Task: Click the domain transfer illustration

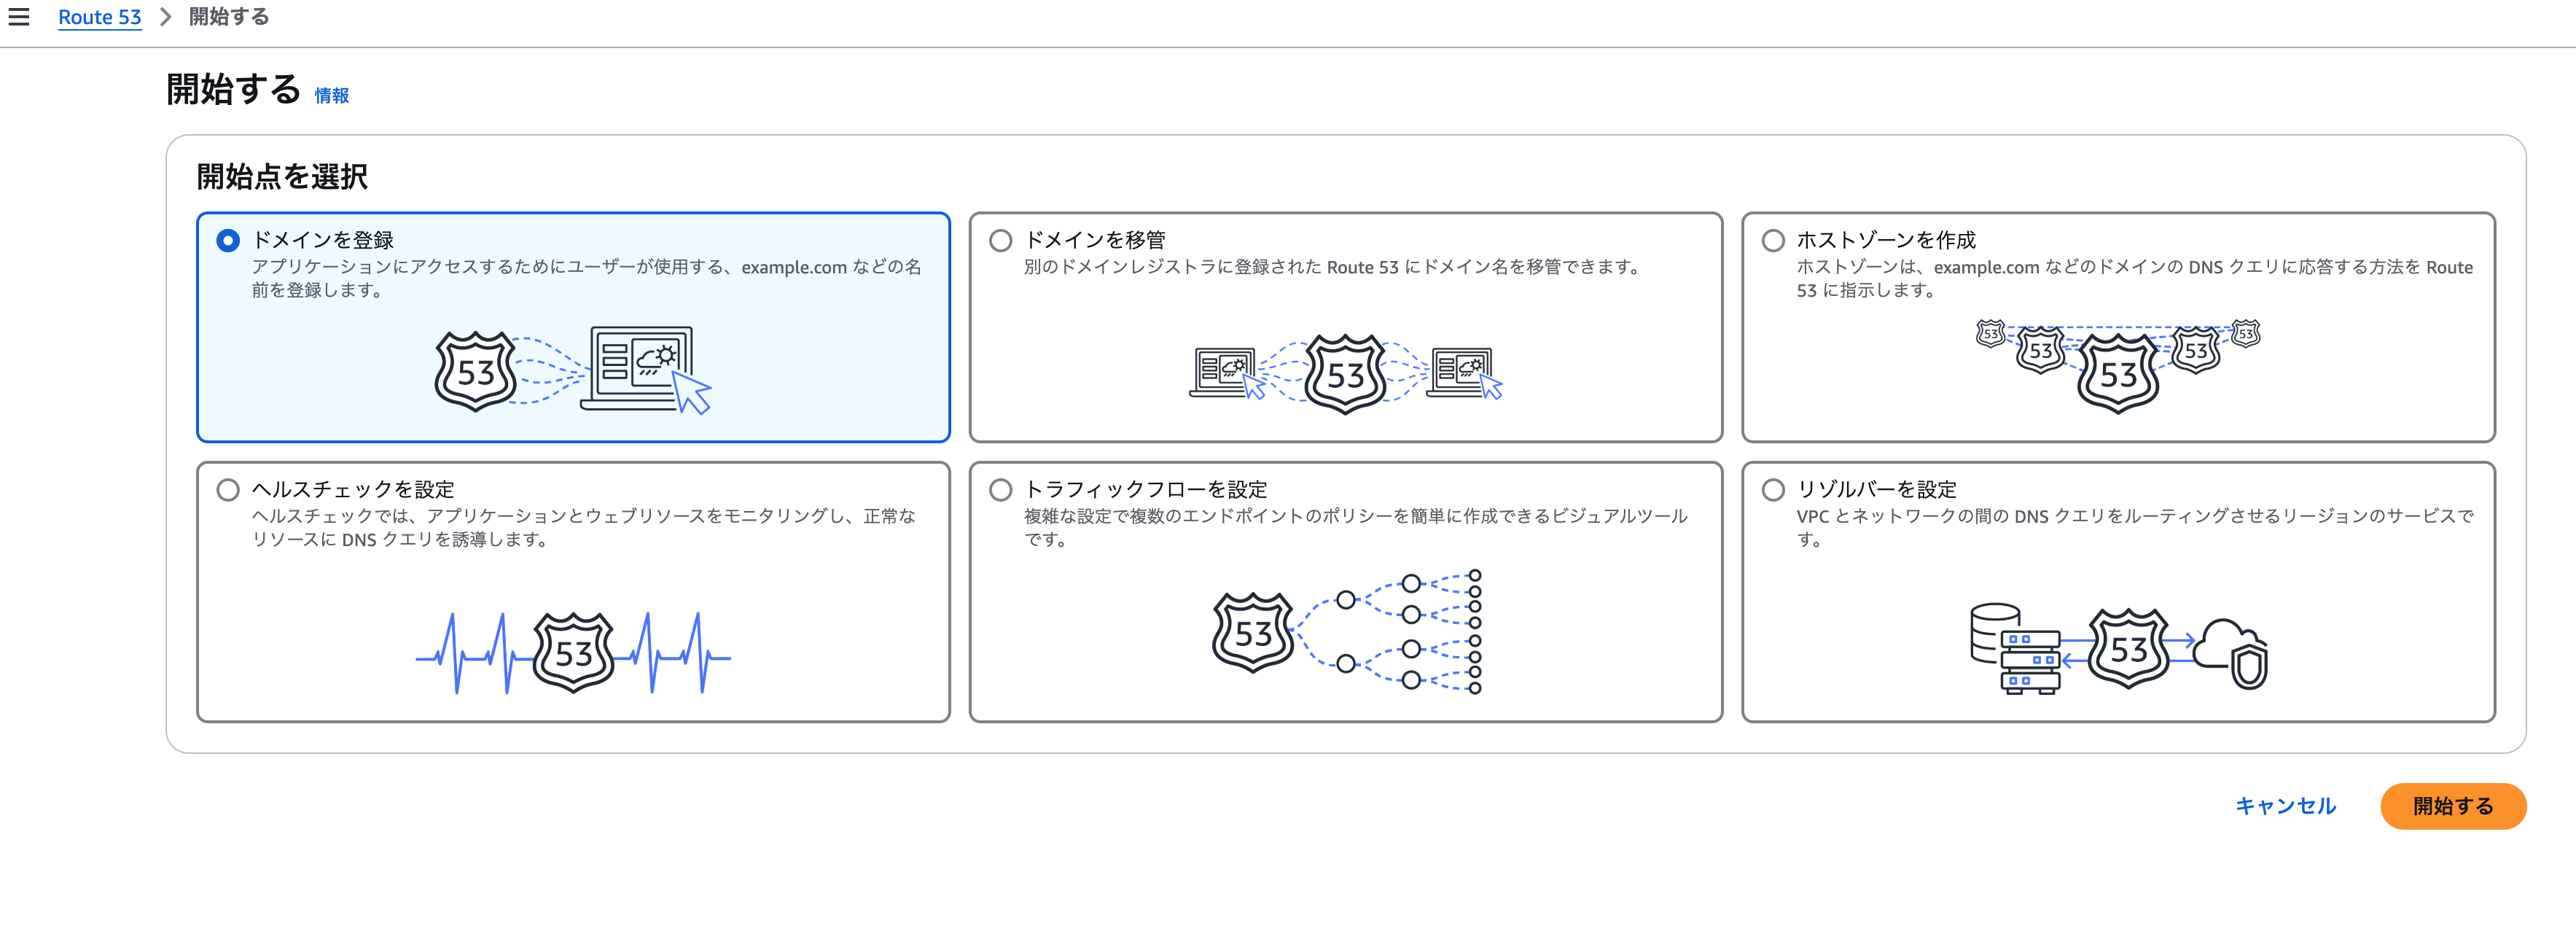Action: [1345, 373]
